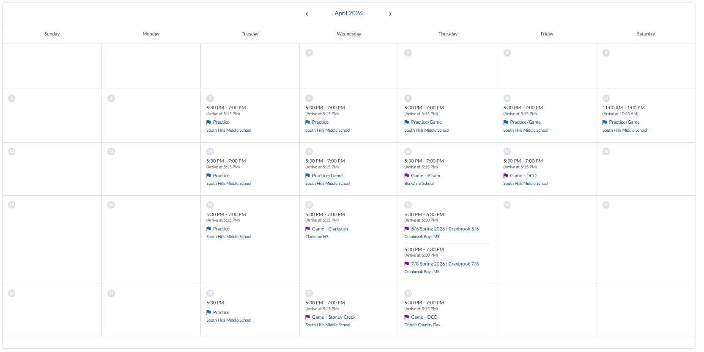Image resolution: width=704 pixels, height=352 pixels.
Task: Advance to next month arrow
Action: pos(390,14)
